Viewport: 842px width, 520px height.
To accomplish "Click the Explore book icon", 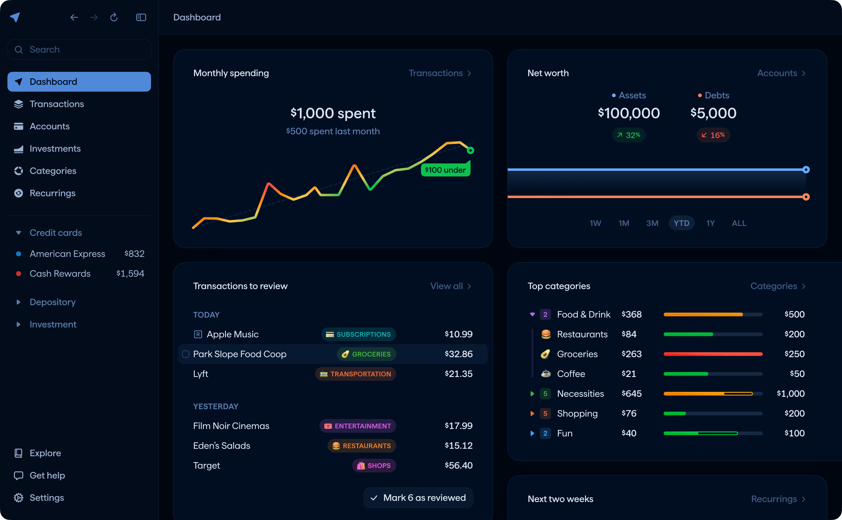I will [19, 453].
